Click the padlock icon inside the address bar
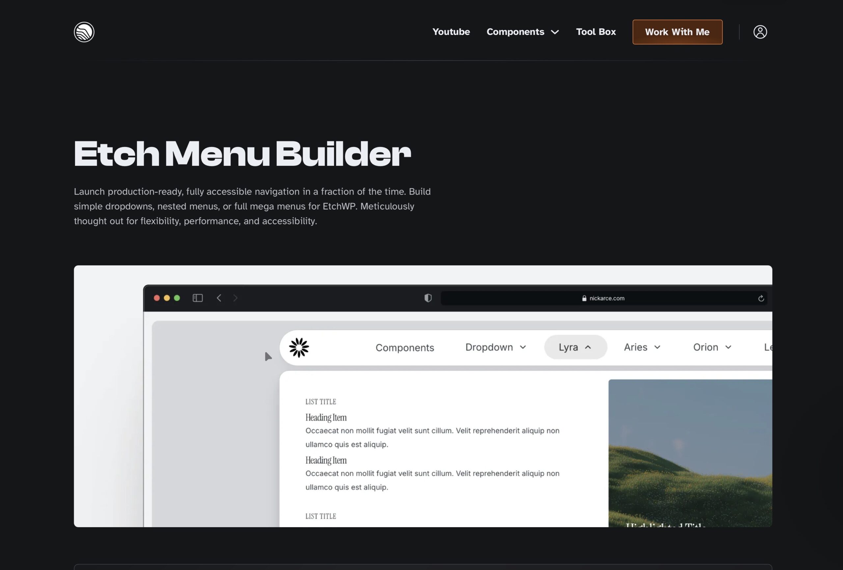The image size is (843, 570). (x=584, y=298)
